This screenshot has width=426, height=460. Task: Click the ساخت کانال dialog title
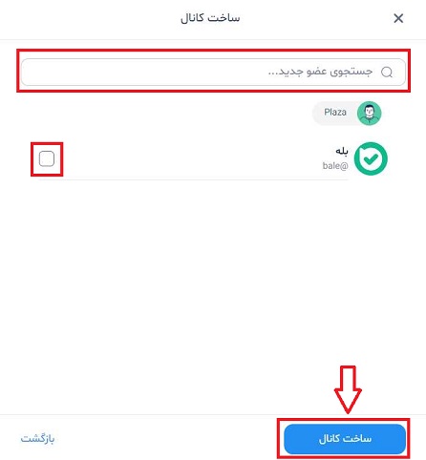(210, 18)
